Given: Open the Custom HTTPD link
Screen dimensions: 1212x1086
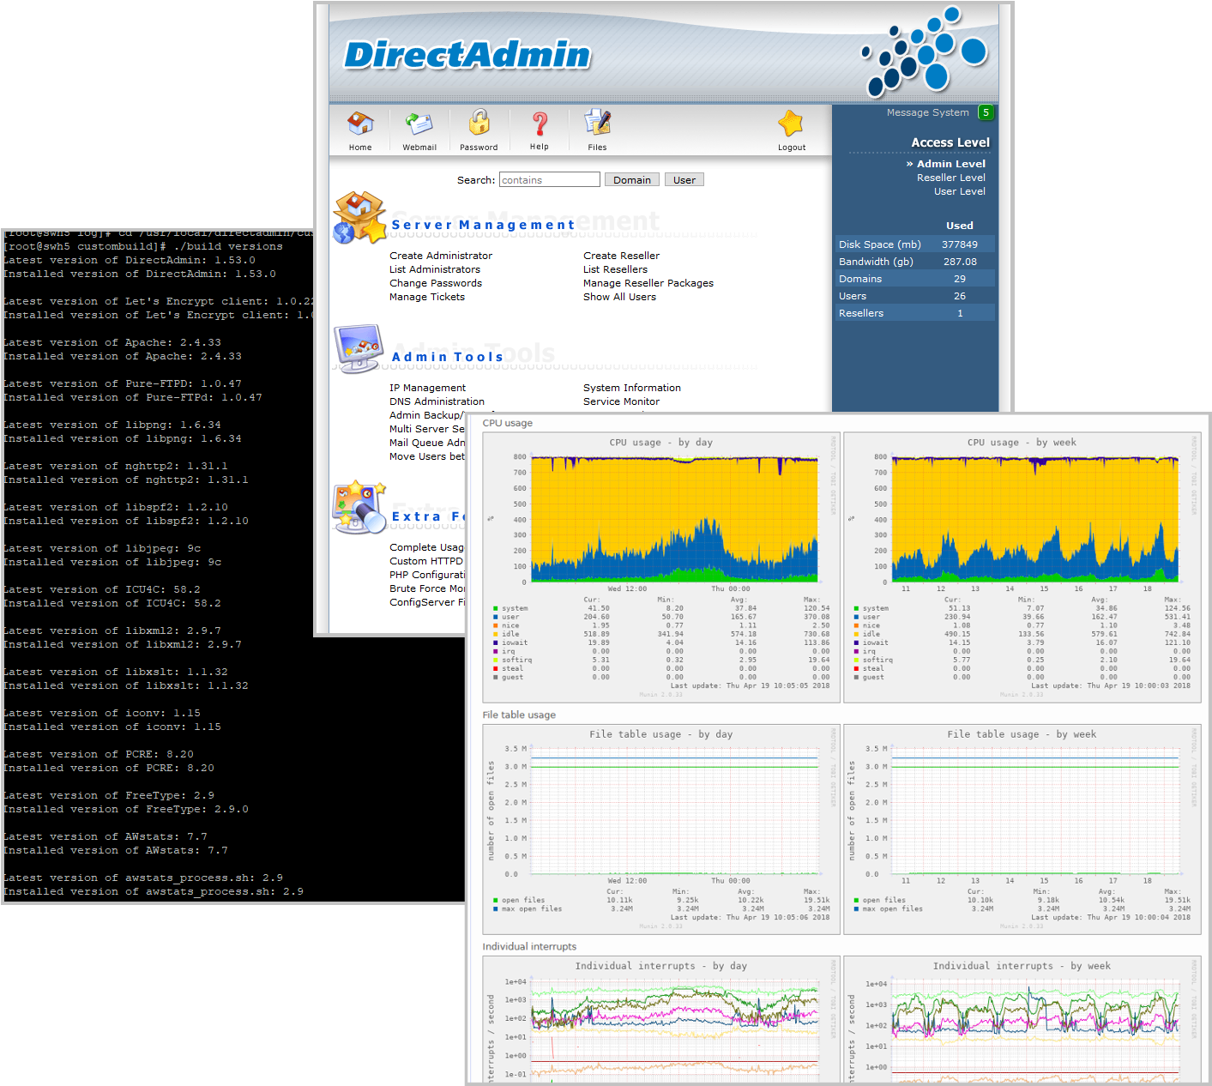Looking at the screenshot, I should click(x=426, y=561).
